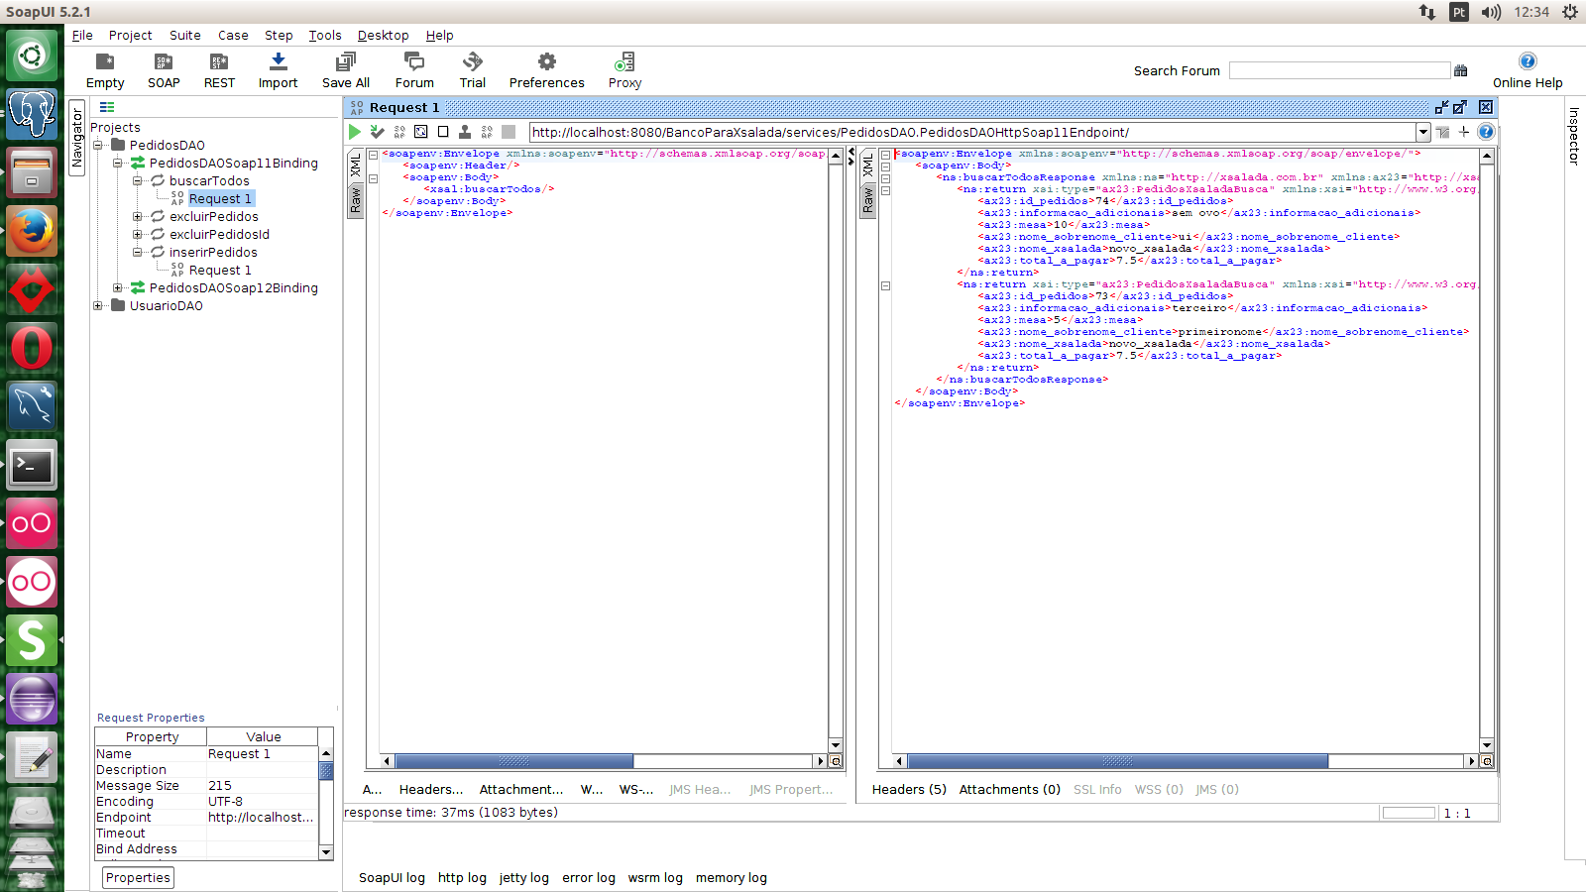The image size is (1586, 892).
Task: Collapse the buscarTodos operation node
Action: pyautogui.click(x=138, y=180)
